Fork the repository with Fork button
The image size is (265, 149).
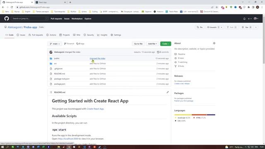(x=232, y=27)
